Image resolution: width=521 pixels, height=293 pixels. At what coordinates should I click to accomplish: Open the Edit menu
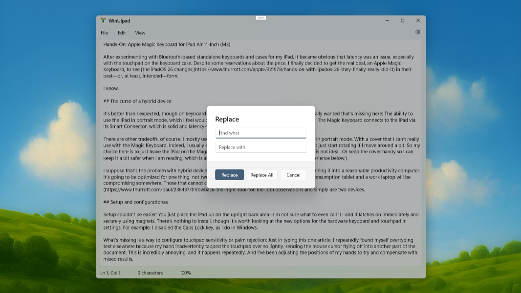122,33
